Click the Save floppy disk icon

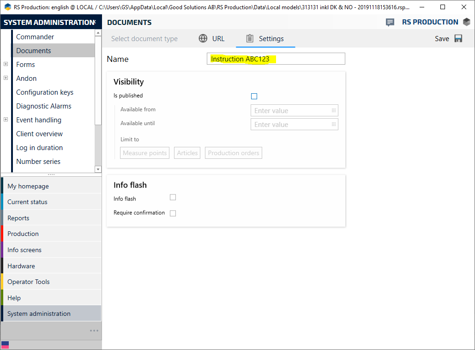coord(458,39)
